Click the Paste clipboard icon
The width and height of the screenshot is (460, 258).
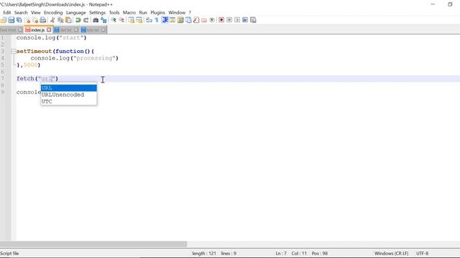click(x=68, y=20)
